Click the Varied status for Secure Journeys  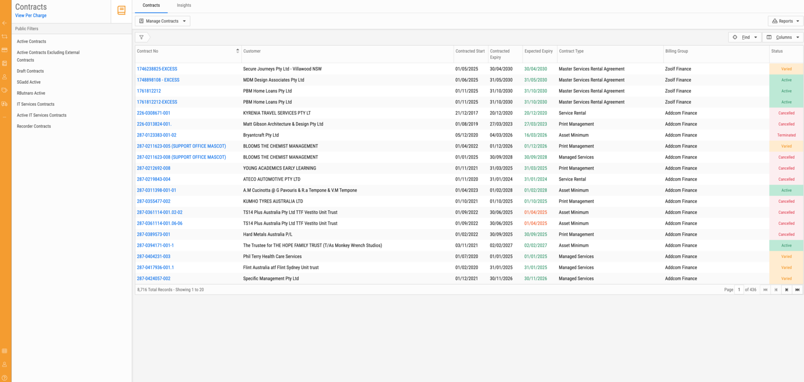pyautogui.click(x=786, y=69)
